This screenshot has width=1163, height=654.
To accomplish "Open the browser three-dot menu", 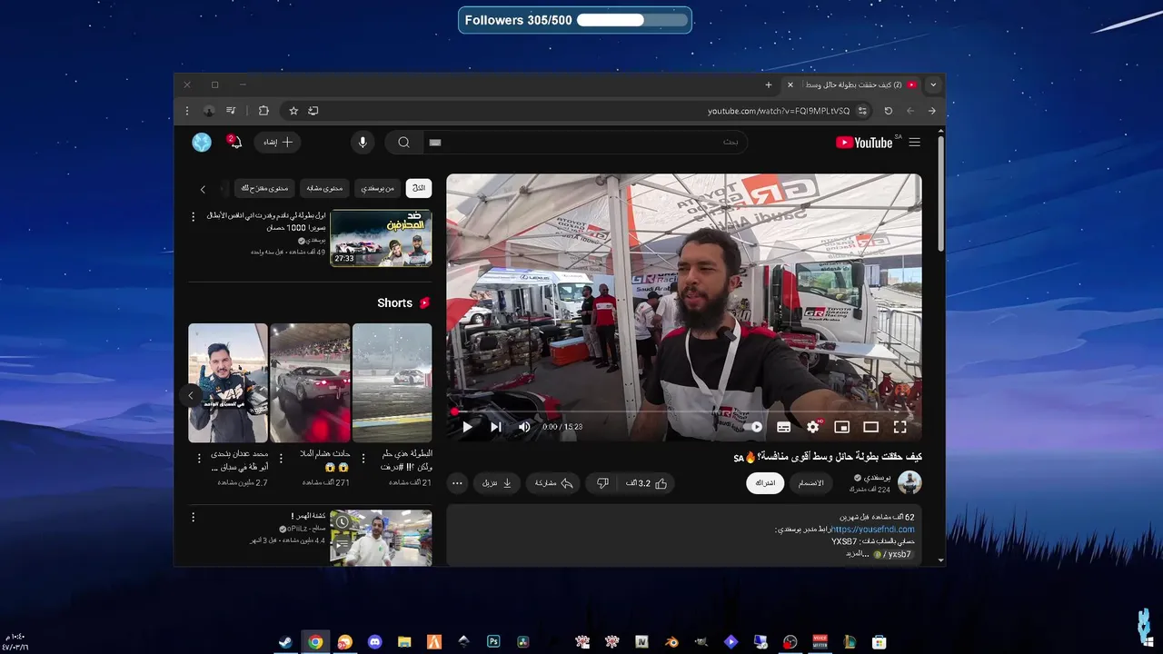I will click(187, 111).
